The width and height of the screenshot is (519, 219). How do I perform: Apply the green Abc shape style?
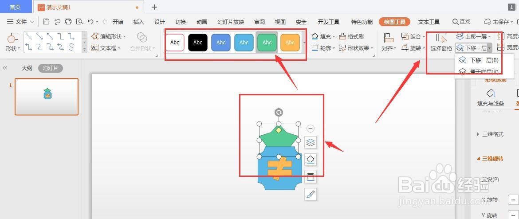pyautogui.click(x=267, y=43)
